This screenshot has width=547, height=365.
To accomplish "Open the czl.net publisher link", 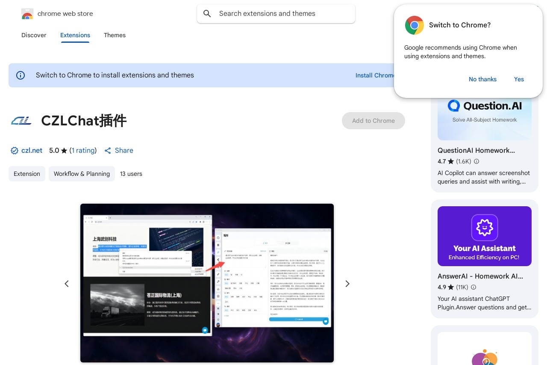I will click(x=32, y=151).
